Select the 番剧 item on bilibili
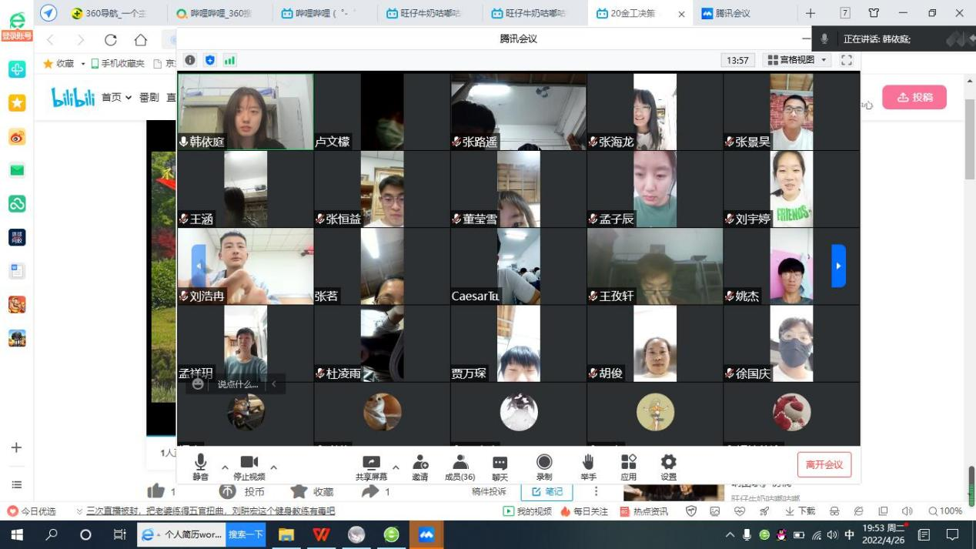This screenshot has height=549, width=976. [149, 97]
